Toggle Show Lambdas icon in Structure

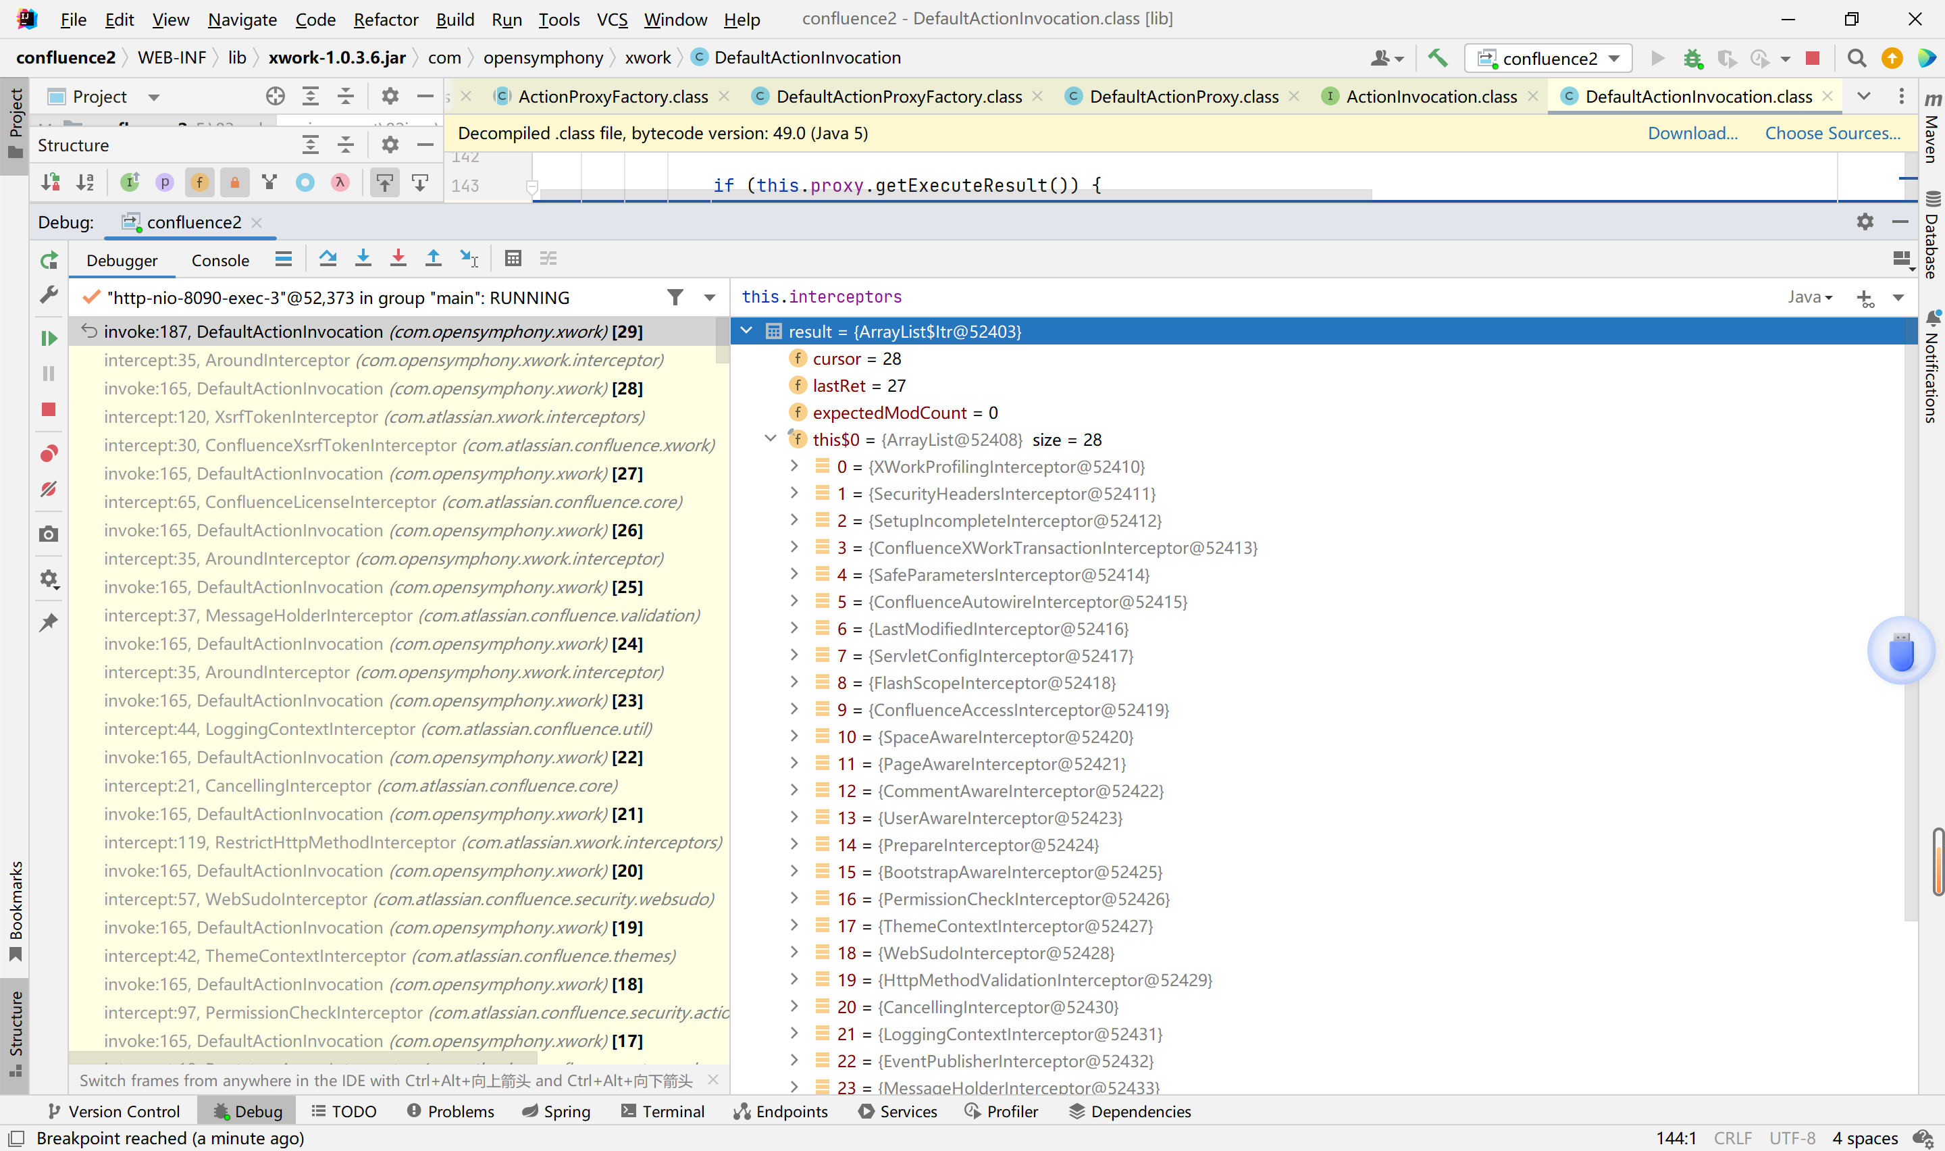pos(340,182)
